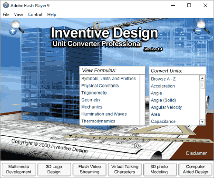Open Physical Constants formulas

click(100, 86)
